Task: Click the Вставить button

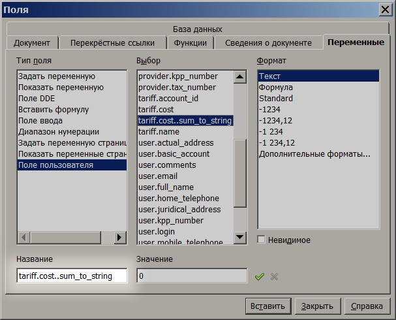Action: pyautogui.click(x=267, y=306)
